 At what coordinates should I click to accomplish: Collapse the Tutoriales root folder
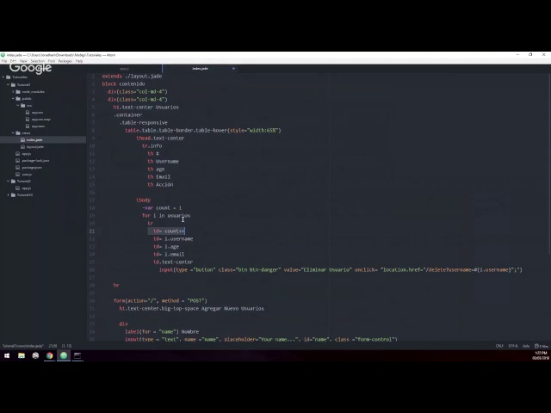(x=3, y=77)
